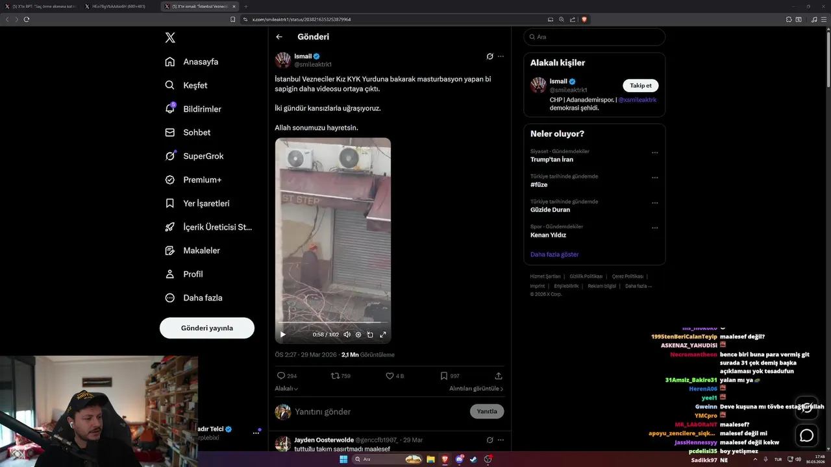Go to Profil page
Image resolution: width=831 pixels, height=467 pixels.
184,274
